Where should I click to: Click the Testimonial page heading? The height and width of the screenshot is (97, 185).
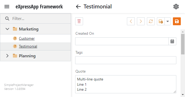point(98,7)
